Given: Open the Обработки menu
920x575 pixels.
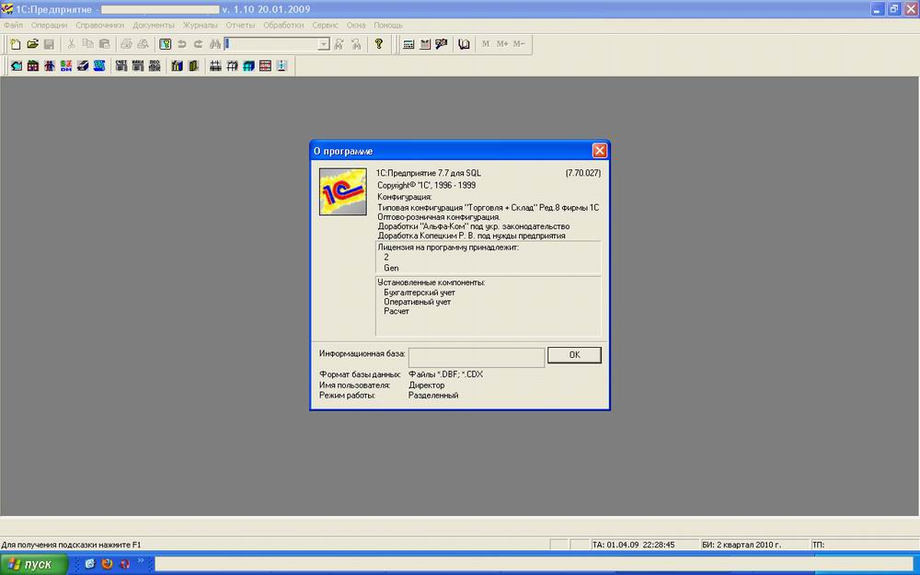Looking at the screenshot, I should coord(283,25).
